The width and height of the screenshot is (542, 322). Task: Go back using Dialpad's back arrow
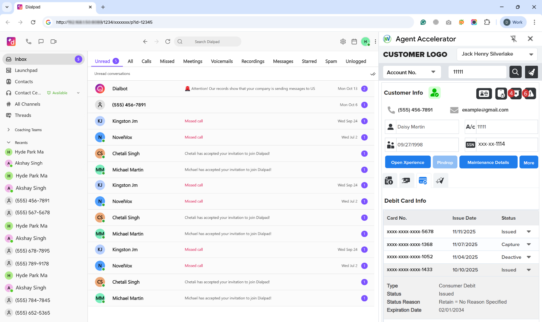click(x=145, y=41)
